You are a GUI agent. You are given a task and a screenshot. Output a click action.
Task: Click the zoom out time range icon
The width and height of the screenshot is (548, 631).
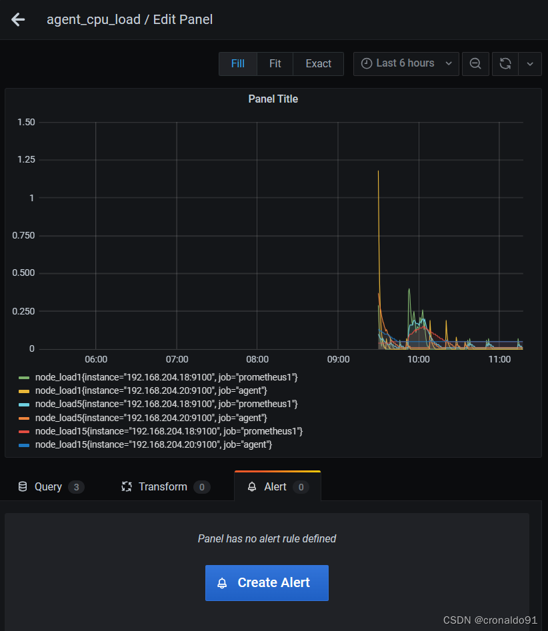click(x=475, y=63)
